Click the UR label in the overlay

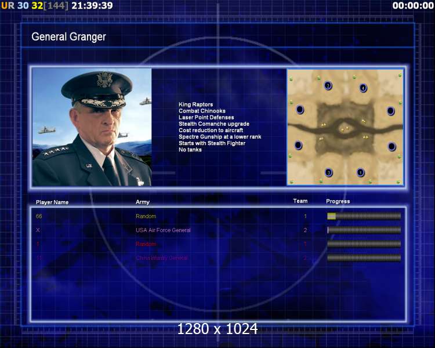8,6
